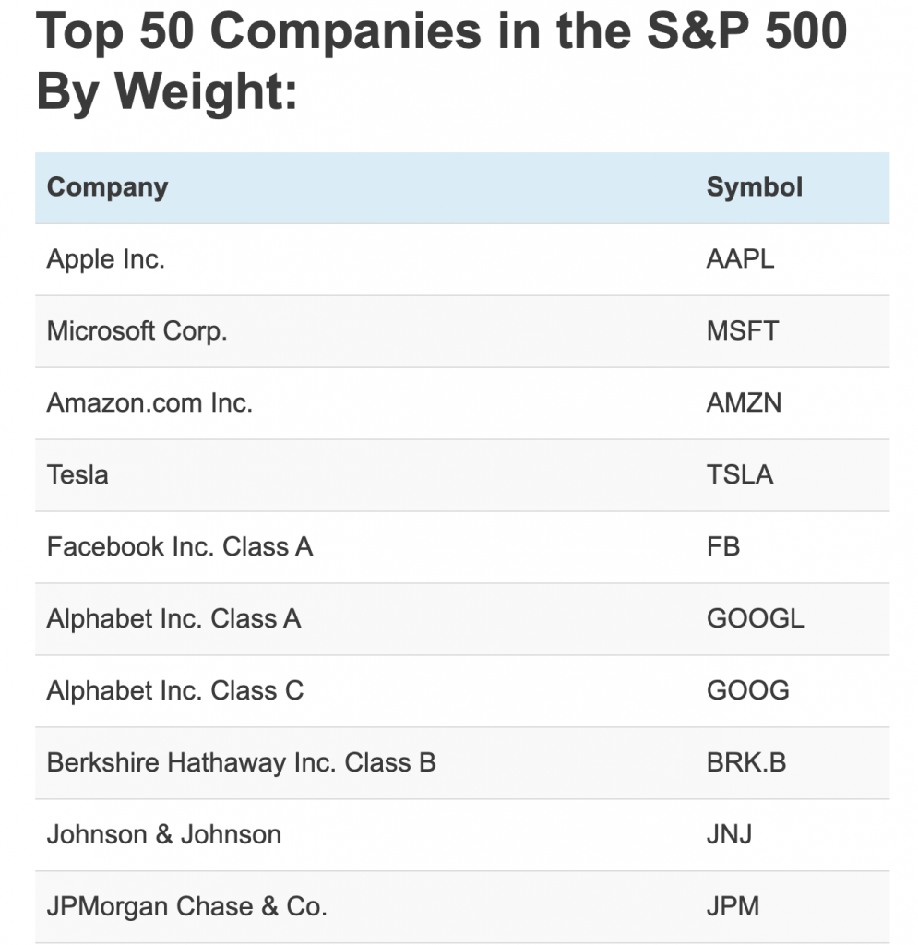Select the AAPL ticker symbol
Viewport: 918px width, 945px height.
(740, 259)
